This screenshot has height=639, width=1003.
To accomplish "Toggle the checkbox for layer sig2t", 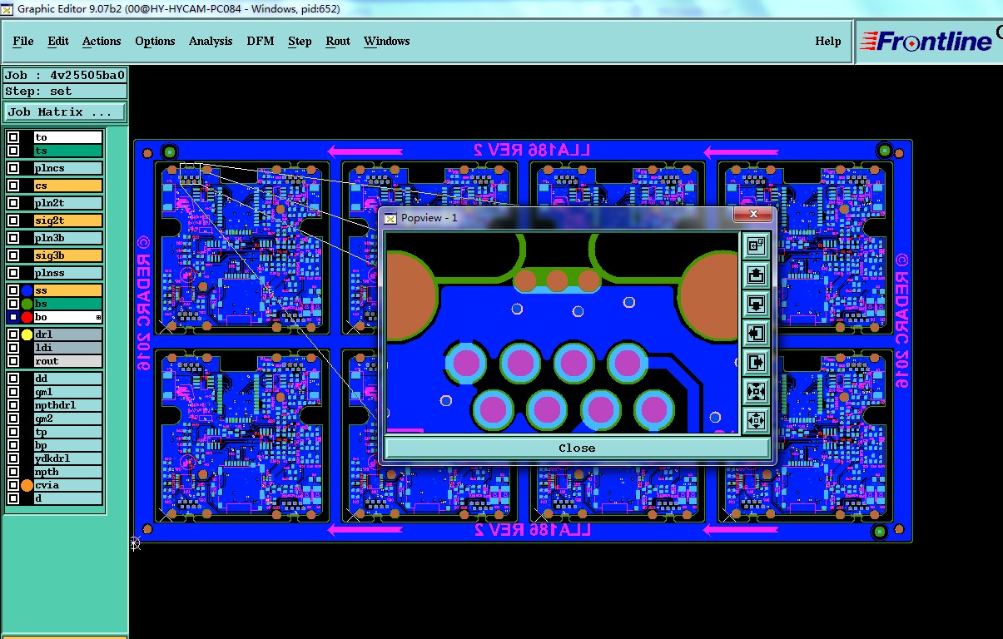I will (x=13, y=220).
